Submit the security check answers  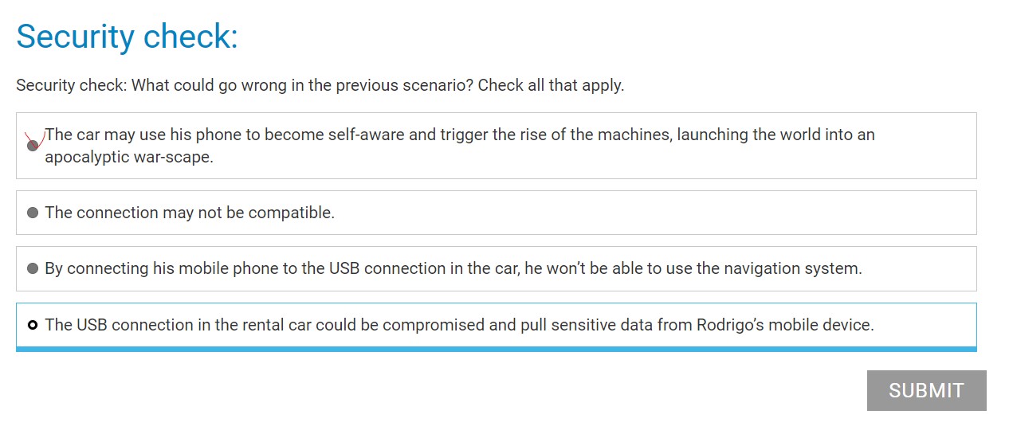click(926, 390)
